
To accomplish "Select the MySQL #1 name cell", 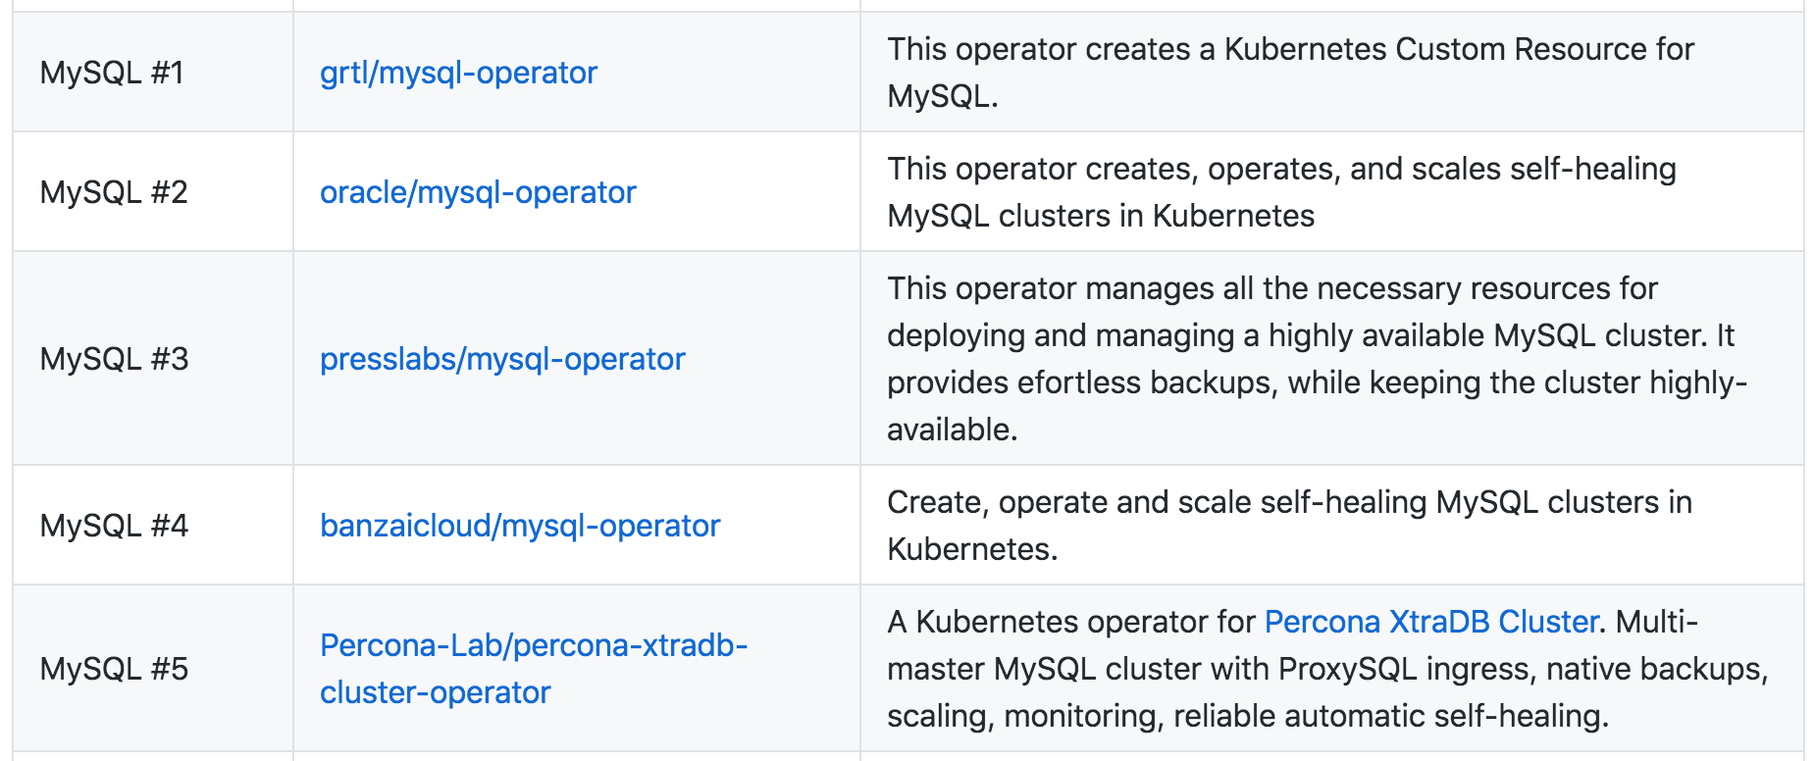I will pos(153,73).
